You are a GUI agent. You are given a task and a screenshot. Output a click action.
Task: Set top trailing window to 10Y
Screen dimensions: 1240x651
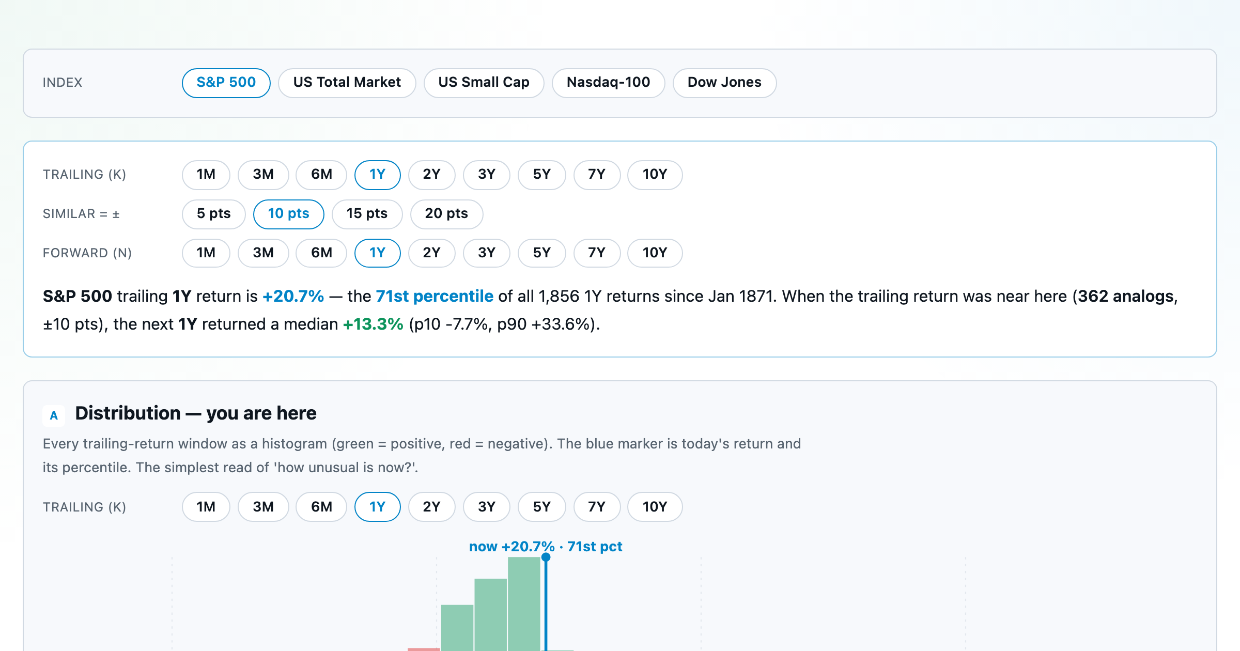click(655, 175)
